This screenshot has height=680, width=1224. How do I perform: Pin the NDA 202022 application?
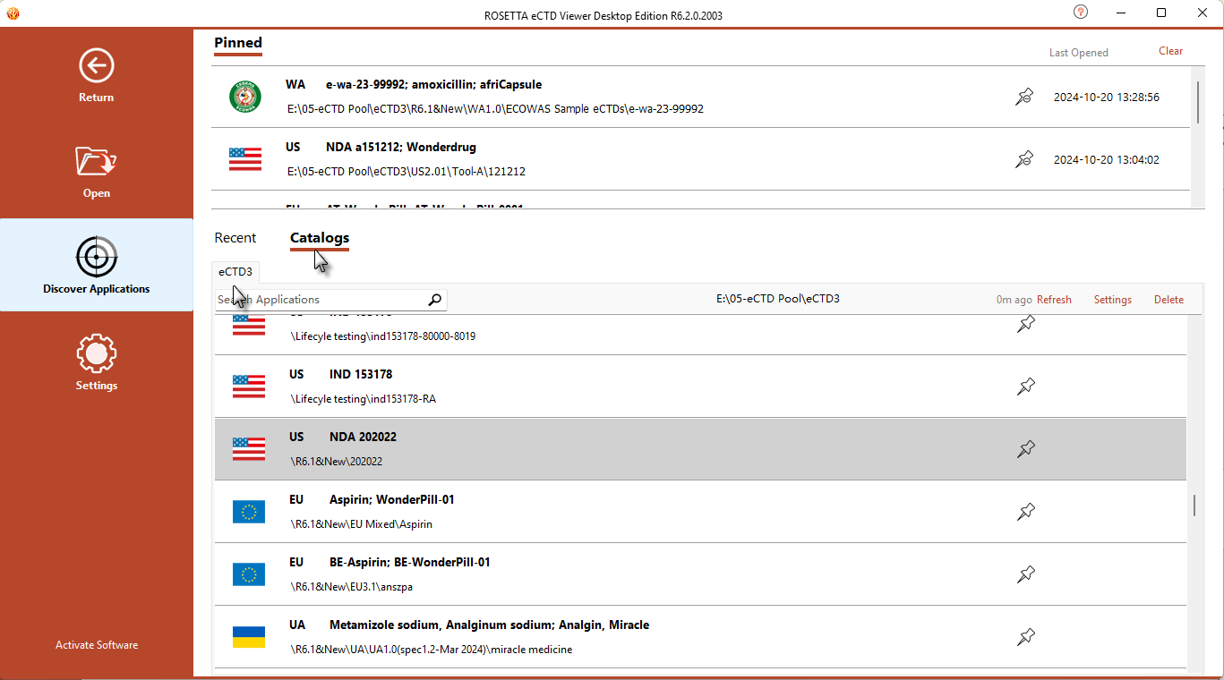(x=1026, y=449)
